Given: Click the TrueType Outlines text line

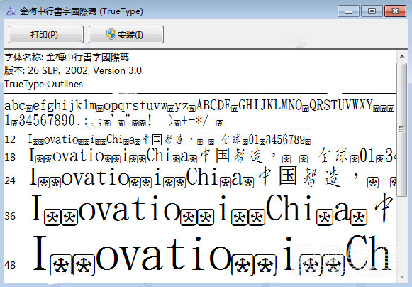Looking at the screenshot, I should [43, 85].
